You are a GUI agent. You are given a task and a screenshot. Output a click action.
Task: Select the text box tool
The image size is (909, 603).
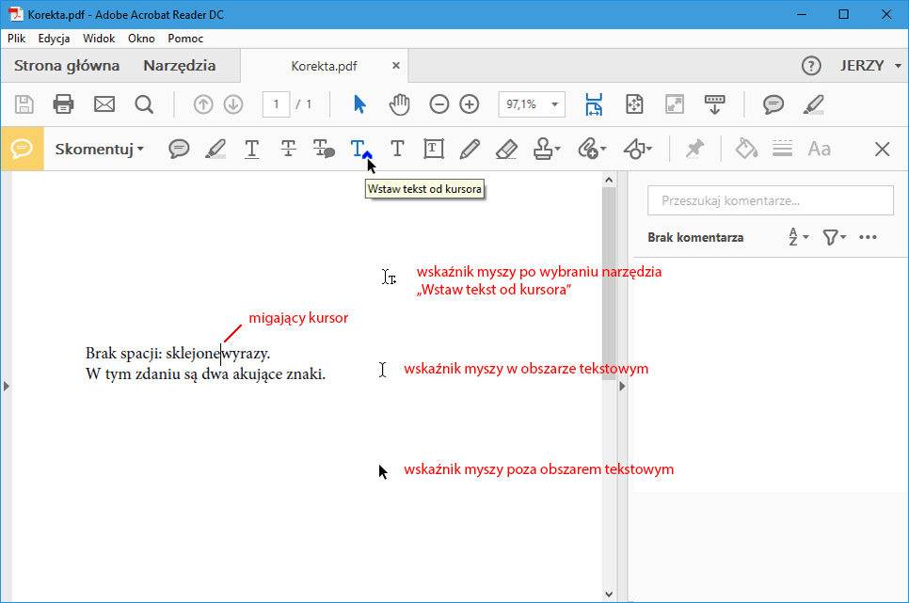[x=433, y=149]
